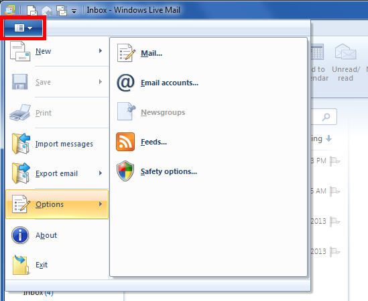This screenshot has width=368, height=301.
Task: Click the search magnifier icon
Action: click(326, 116)
